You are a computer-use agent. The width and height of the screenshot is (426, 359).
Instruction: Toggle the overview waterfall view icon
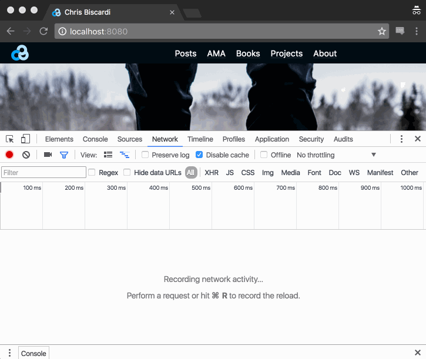click(x=125, y=155)
